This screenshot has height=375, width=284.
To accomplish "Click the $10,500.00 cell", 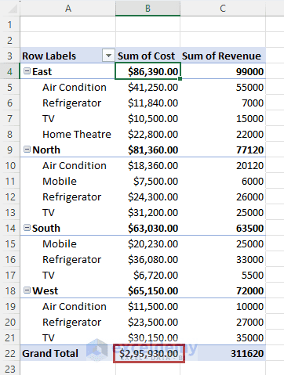I will (x=147, y=118).
